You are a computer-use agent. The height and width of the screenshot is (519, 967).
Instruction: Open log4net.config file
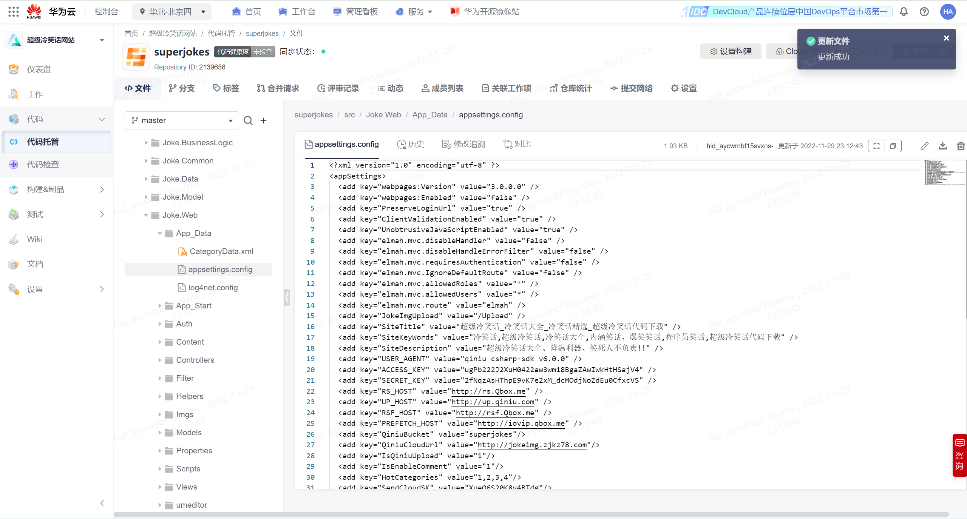pyautogui.click(x=213, y=288)
